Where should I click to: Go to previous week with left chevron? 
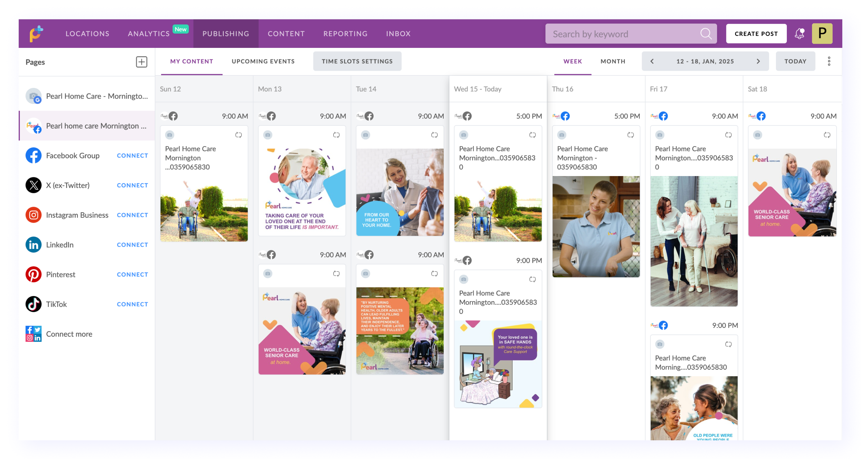(652, 61)
